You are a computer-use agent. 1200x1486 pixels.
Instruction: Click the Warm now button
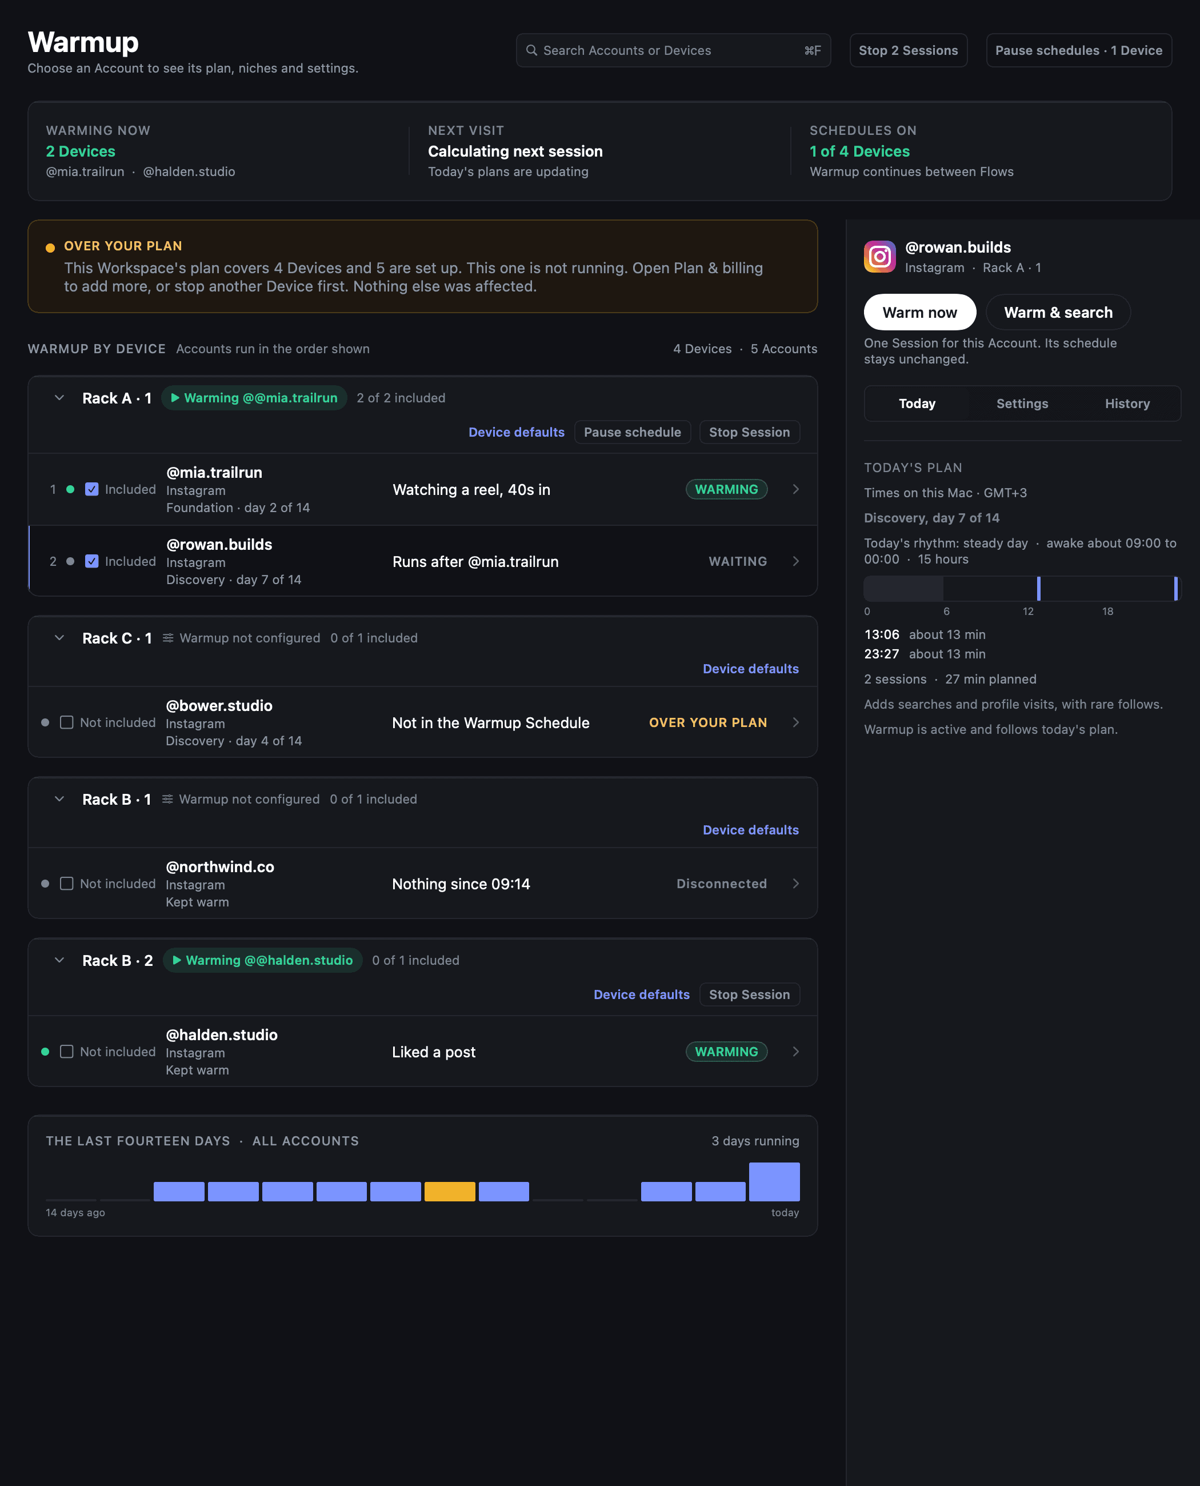coord(919,313)
